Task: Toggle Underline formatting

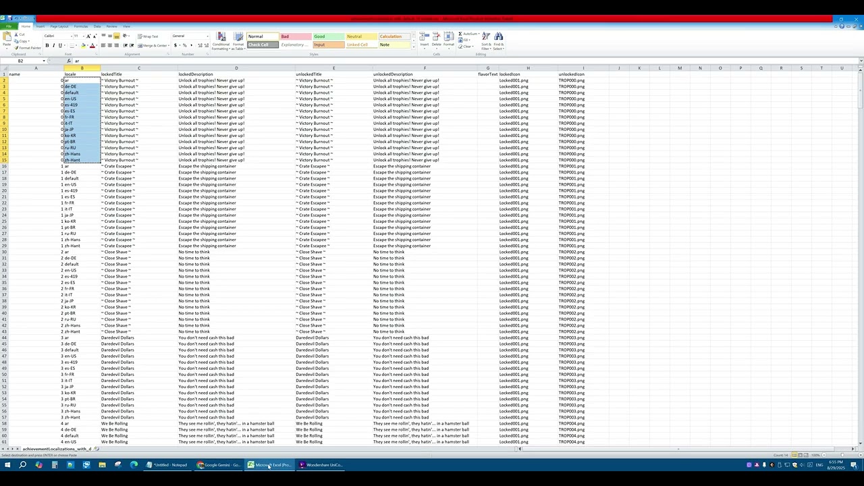Action: (x=60, y=45)
